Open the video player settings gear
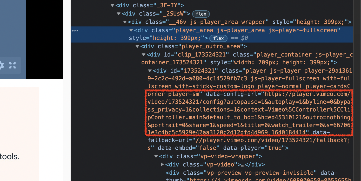Screen dimensions: 361x181 [1, 65]
